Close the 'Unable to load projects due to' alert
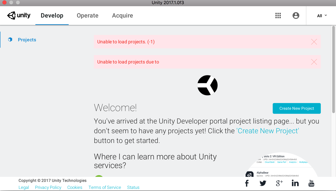336x191 pixels. [314, 62]
